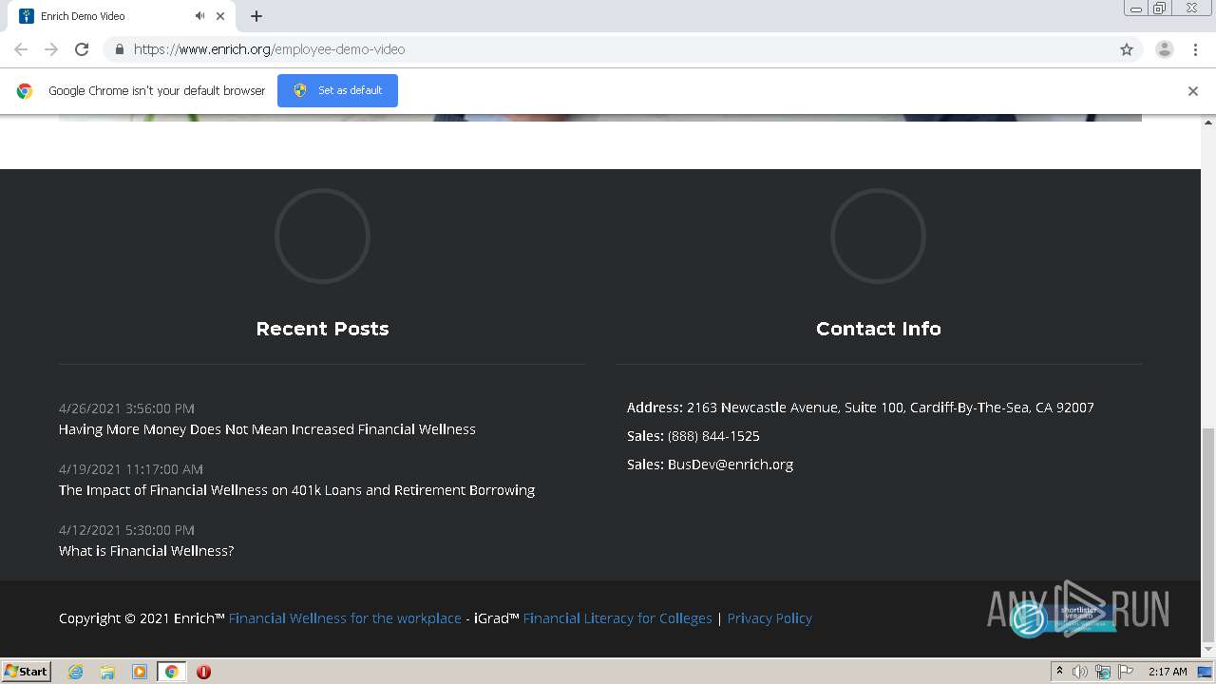Close the Enrich Demo Video tab
Screen dimensions: 1216x684
[220, 16]
